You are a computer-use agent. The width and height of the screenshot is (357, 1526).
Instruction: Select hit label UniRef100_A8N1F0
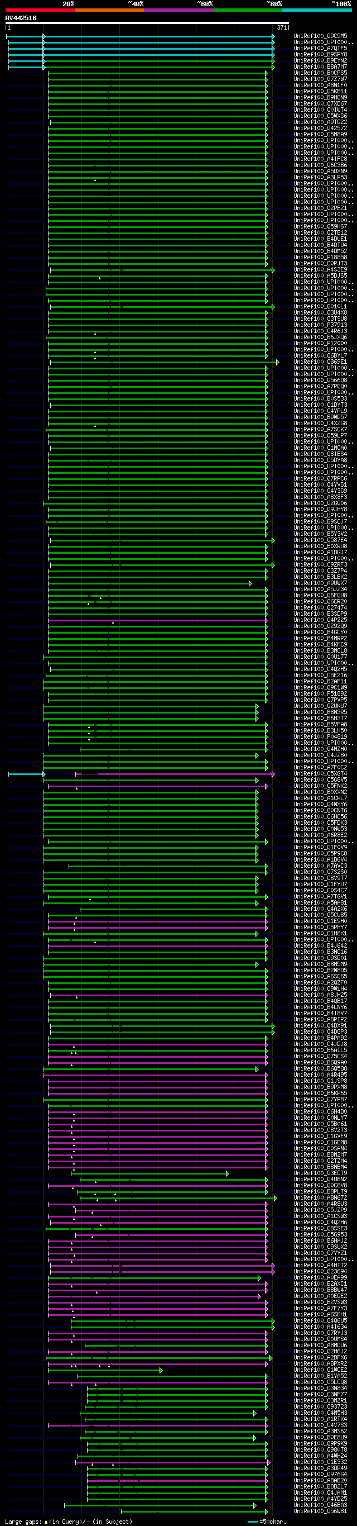320,85
